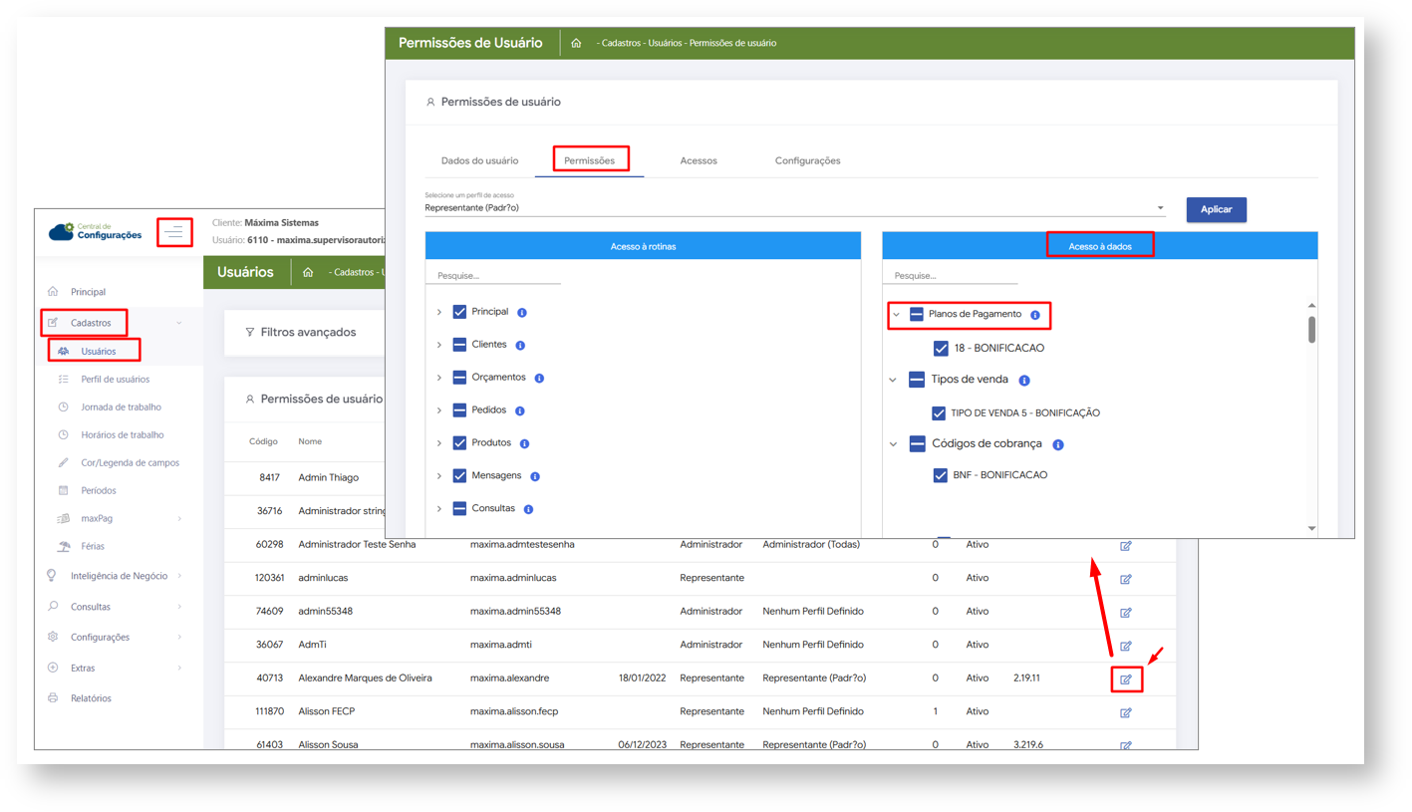Uncheck BNF - BONIFICACAO checkbox

[940, 475]
